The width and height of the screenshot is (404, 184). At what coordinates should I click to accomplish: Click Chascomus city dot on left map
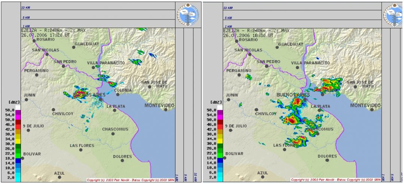click(x=113, y=134)
